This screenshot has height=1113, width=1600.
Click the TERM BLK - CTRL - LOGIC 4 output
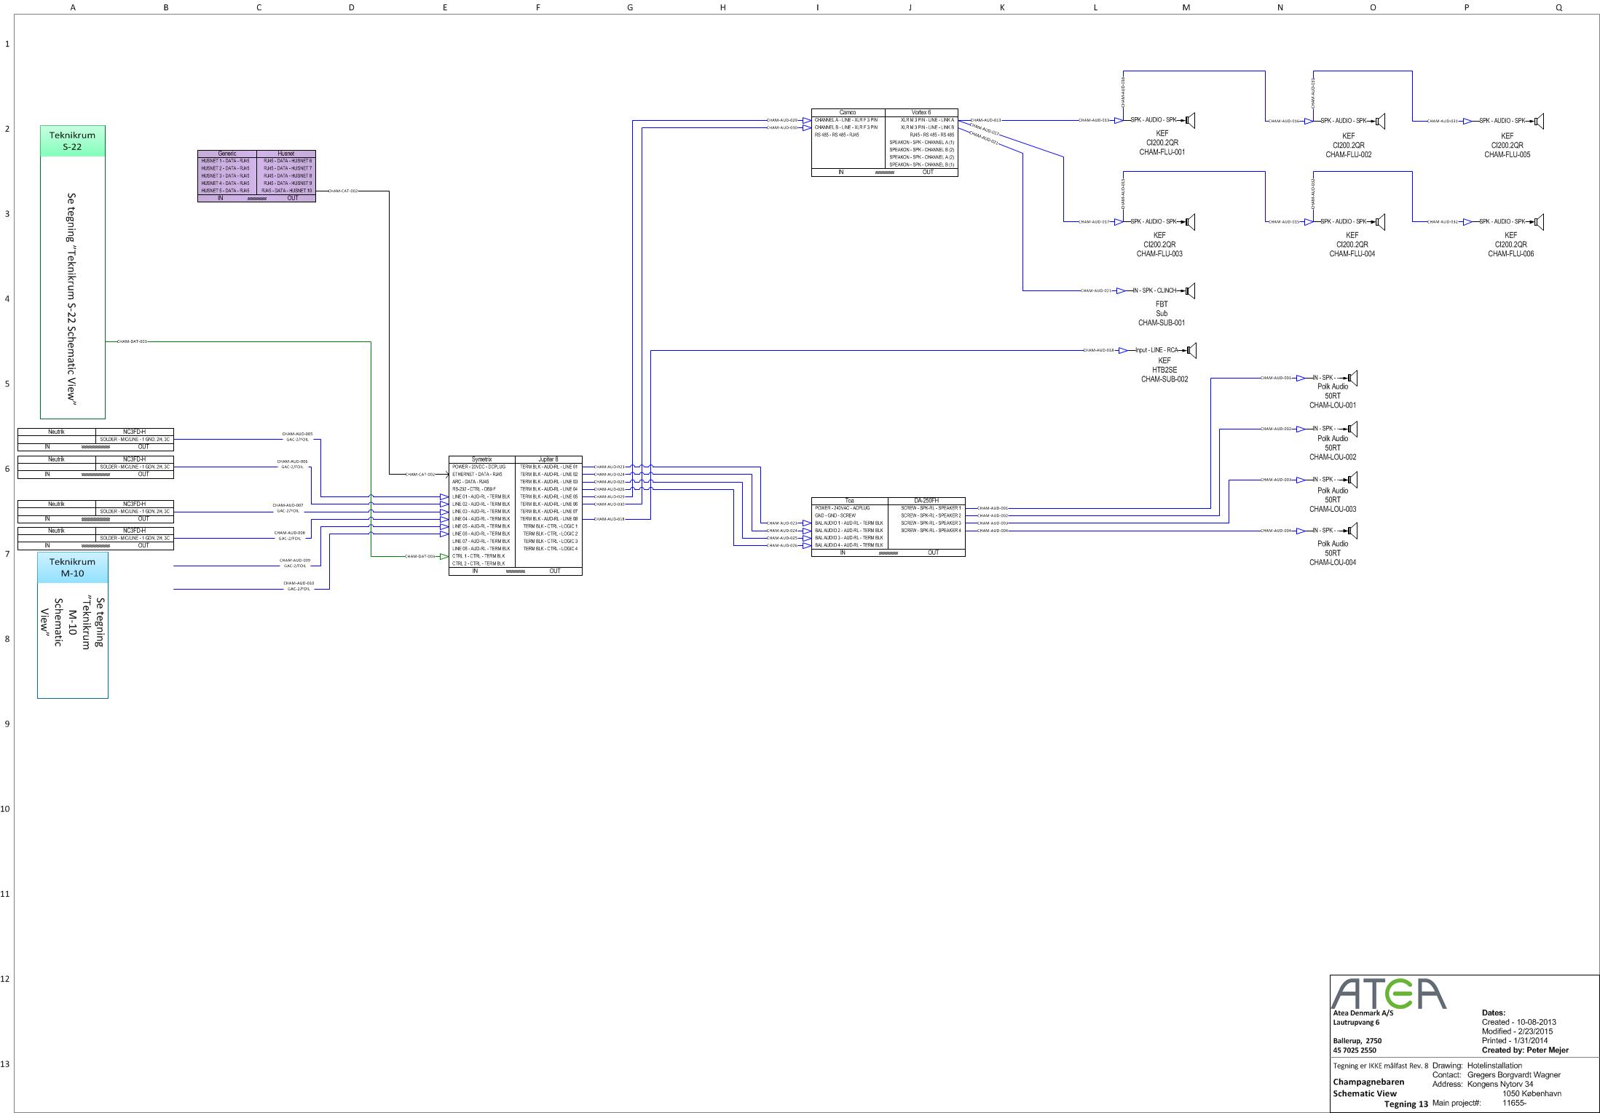550,549
